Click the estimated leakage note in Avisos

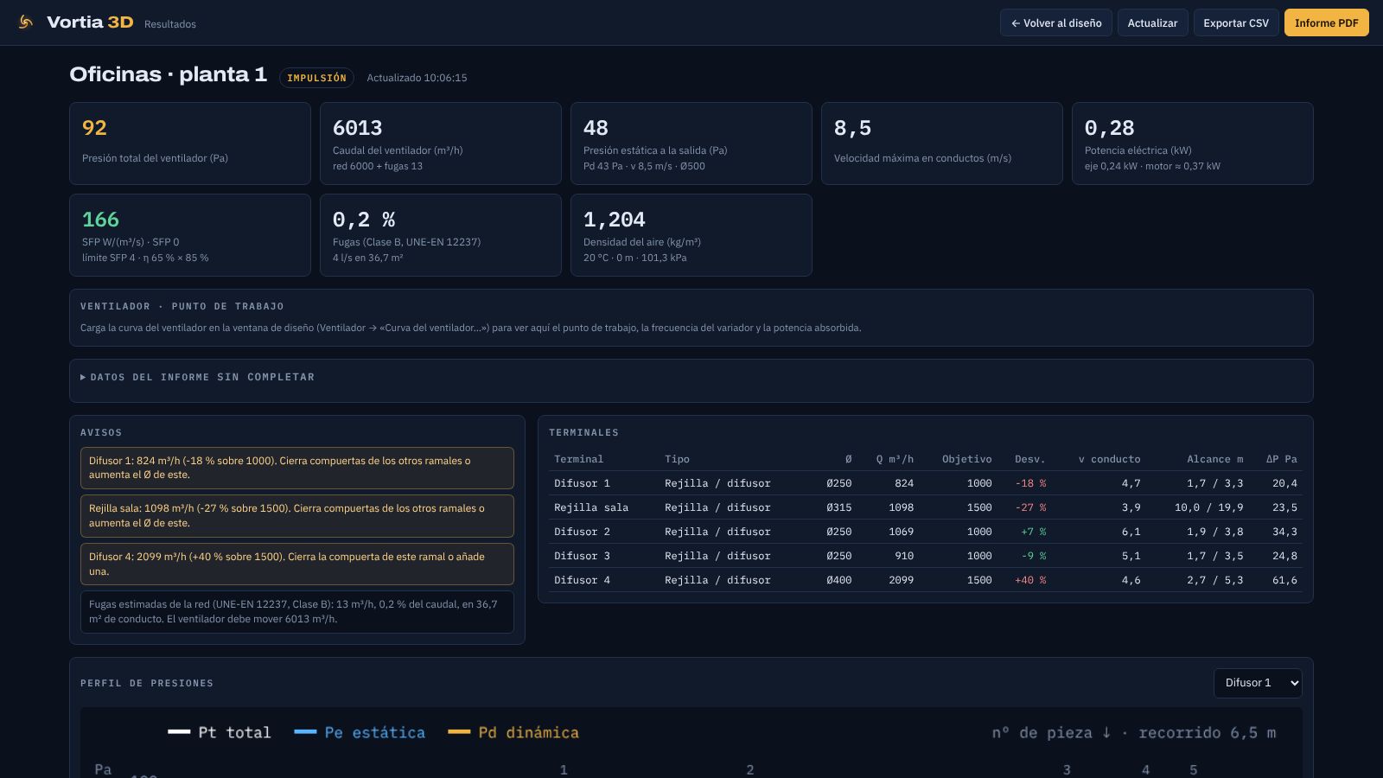(297, 612)
